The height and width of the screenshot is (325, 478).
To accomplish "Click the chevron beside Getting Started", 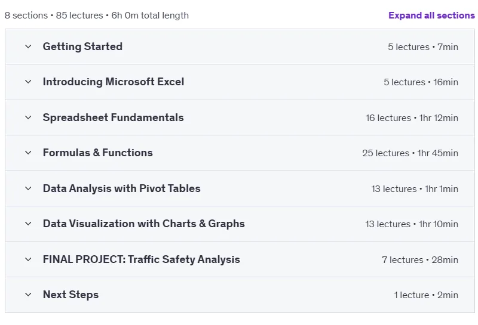I will click(28, 47).
